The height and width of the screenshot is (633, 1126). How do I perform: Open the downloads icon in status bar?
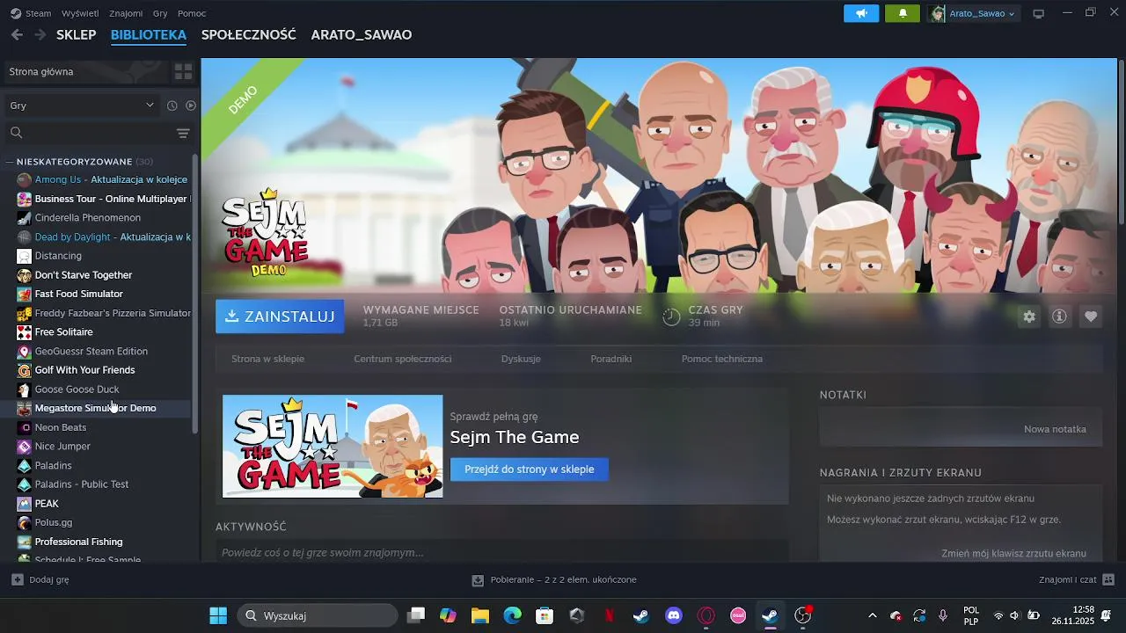478,580
